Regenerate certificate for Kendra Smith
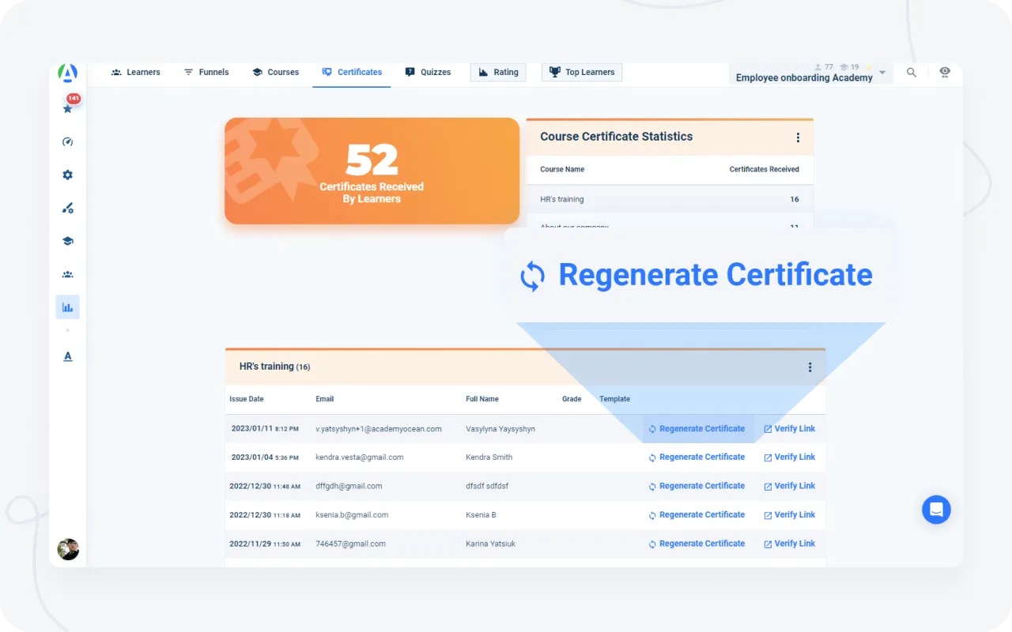The width and height of the screenshot is (1012, 632). point(697,457)
